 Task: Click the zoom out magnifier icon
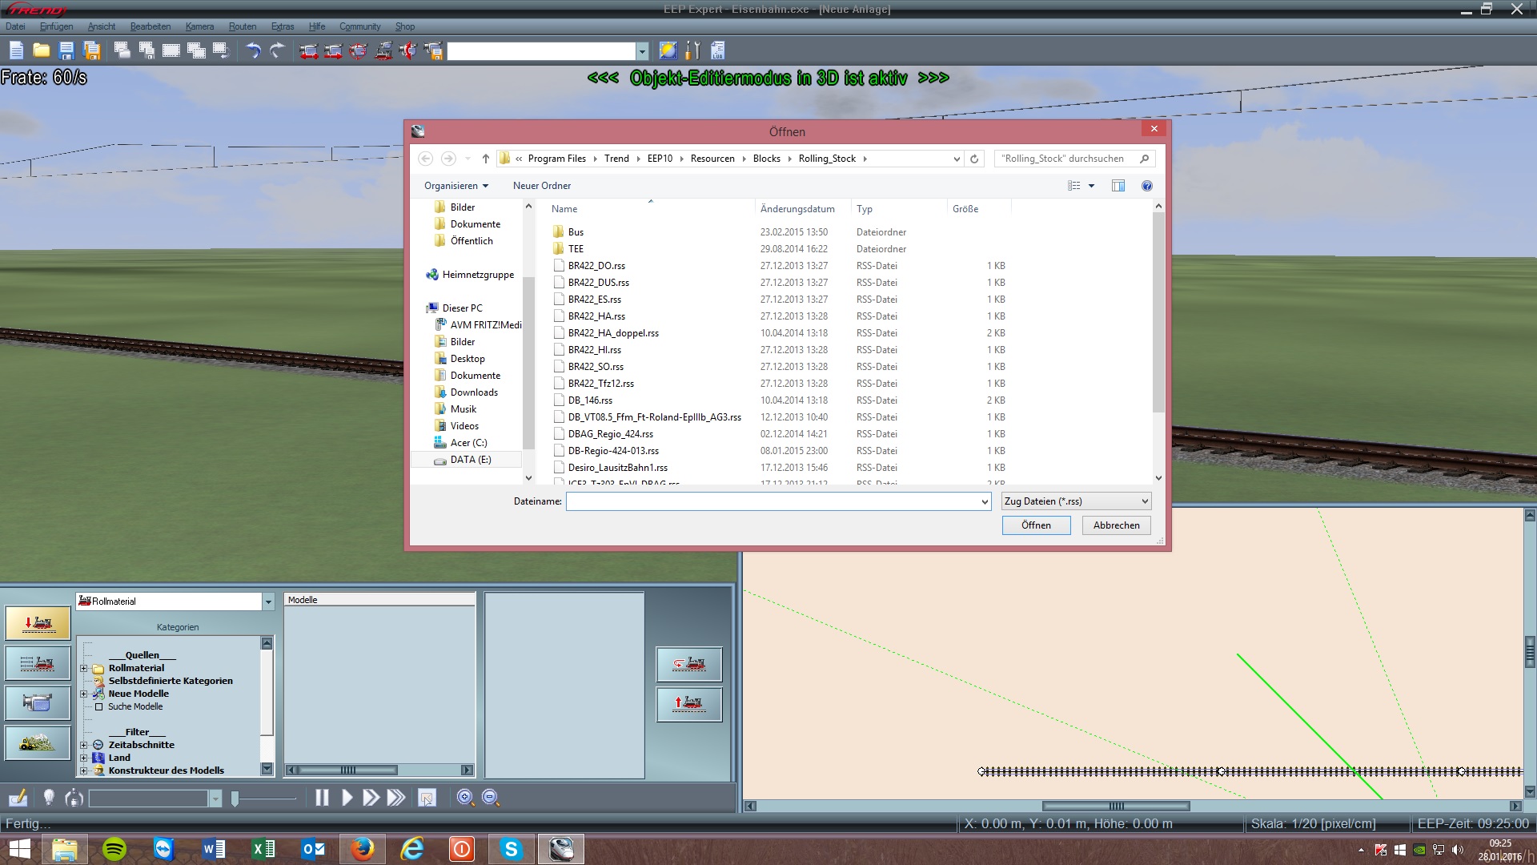[x=491, y=798]
